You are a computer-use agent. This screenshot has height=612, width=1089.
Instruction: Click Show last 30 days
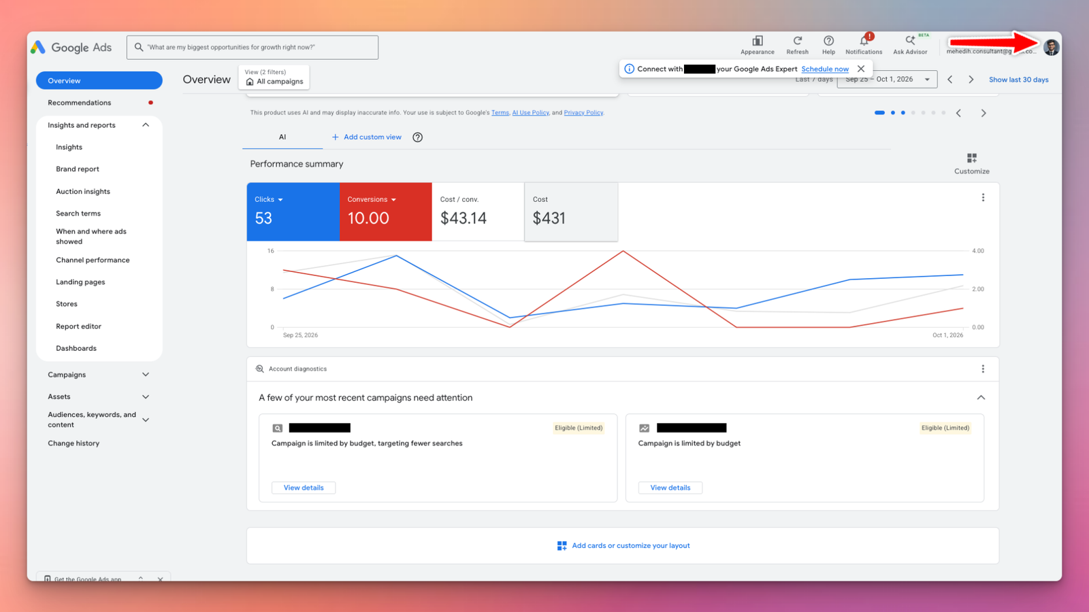pos(1018,80)
